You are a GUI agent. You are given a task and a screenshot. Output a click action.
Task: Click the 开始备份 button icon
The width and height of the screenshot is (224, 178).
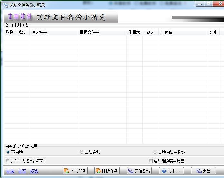[131, 171]
